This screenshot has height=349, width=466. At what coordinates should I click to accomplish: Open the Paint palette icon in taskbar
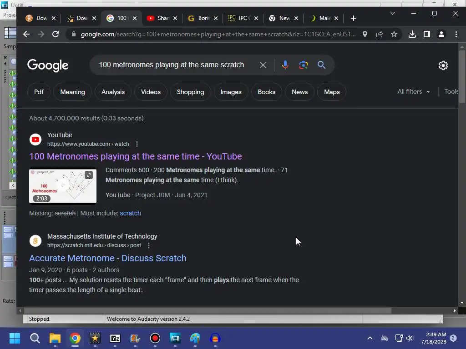point(195,338)
